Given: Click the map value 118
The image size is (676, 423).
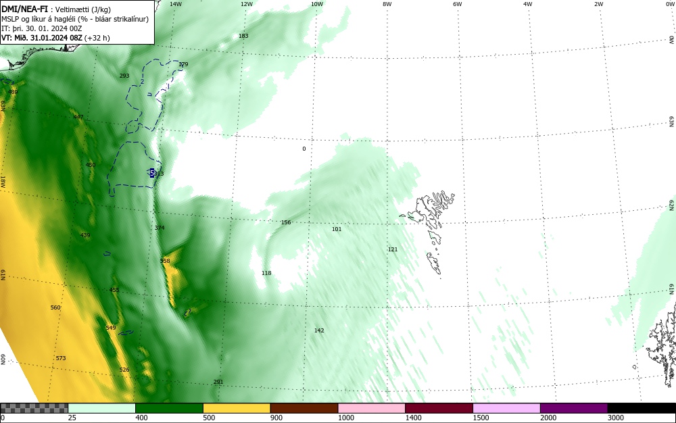Looking at the screenshot, I should (x=266, y=273).
